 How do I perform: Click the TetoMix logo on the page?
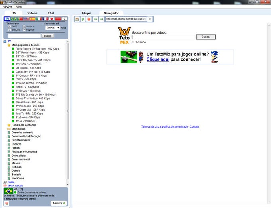124,35
